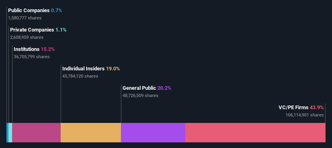Viewport: 332px width, 148px height.
Task: Click the purple General Public segment
Action: point(153,133)
